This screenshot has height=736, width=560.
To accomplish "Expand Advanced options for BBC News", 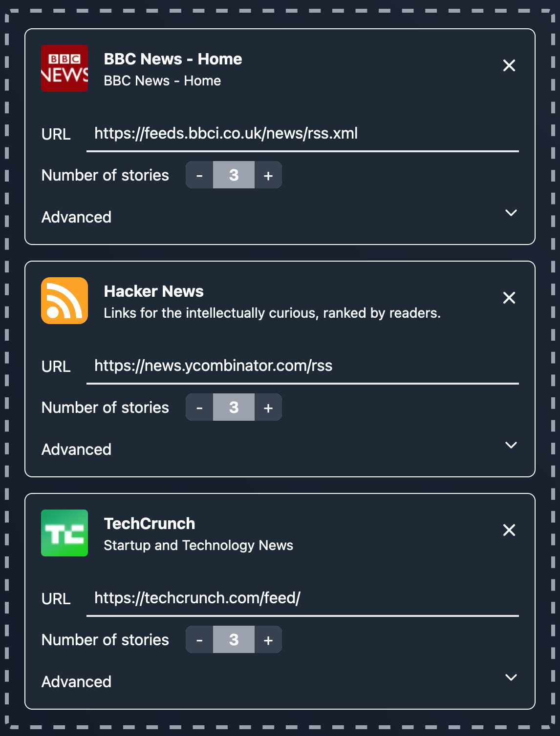I will 511,213.
